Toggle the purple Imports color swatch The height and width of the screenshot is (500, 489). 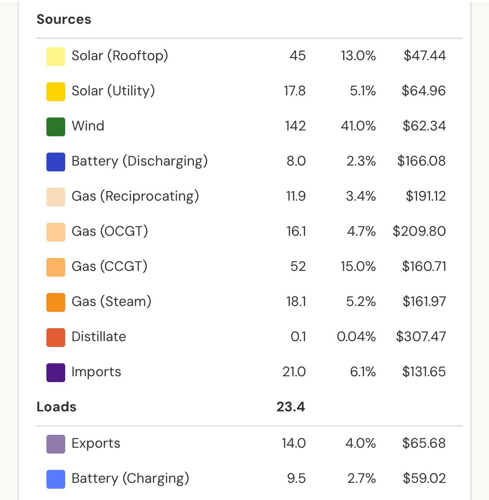[56, 372]
